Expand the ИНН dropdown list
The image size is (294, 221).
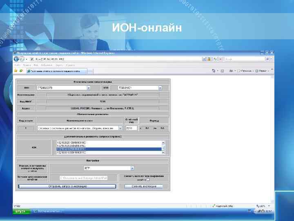coord(89,88)
